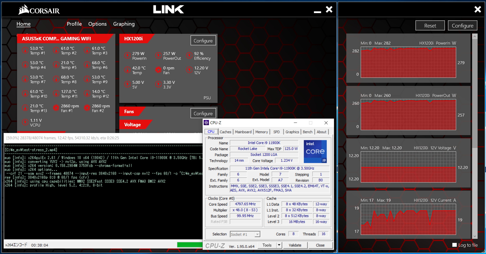Viewport: 486px width, 254px height.
Task: Click the 5V voltage icon
Action: pyautogui.click(x=127, y=84)
